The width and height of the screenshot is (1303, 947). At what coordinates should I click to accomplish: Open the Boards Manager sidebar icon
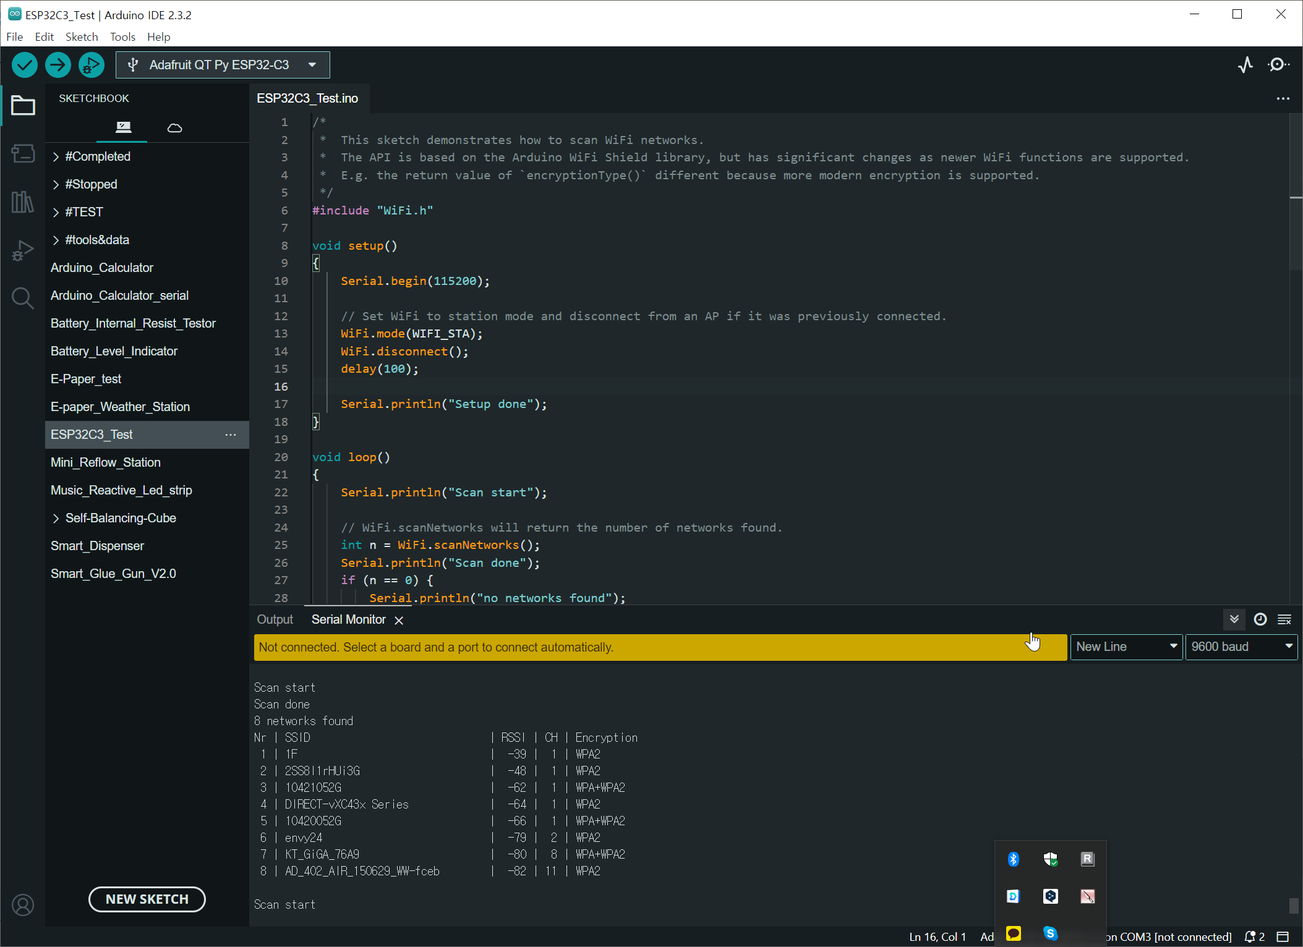[23, 153]
